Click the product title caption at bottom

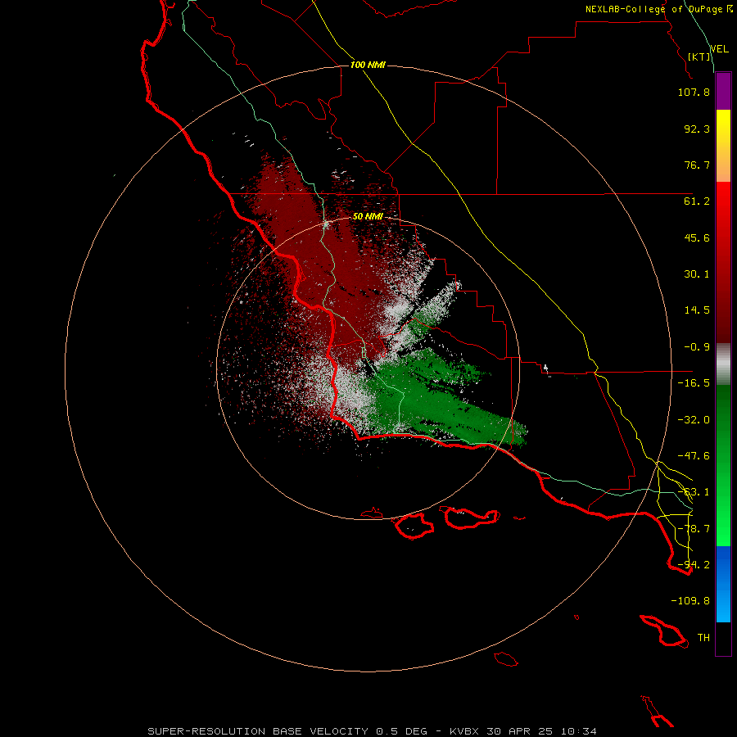(373, 731)
